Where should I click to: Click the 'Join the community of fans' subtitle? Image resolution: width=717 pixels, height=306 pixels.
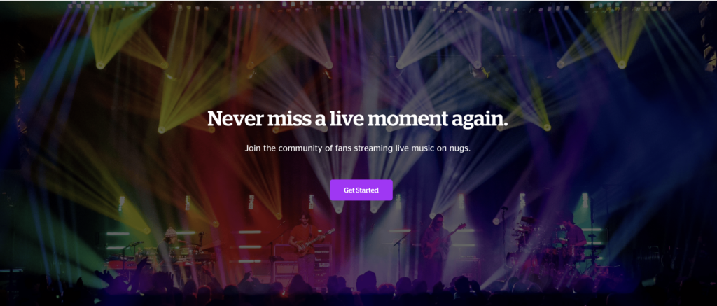(358, 148)
